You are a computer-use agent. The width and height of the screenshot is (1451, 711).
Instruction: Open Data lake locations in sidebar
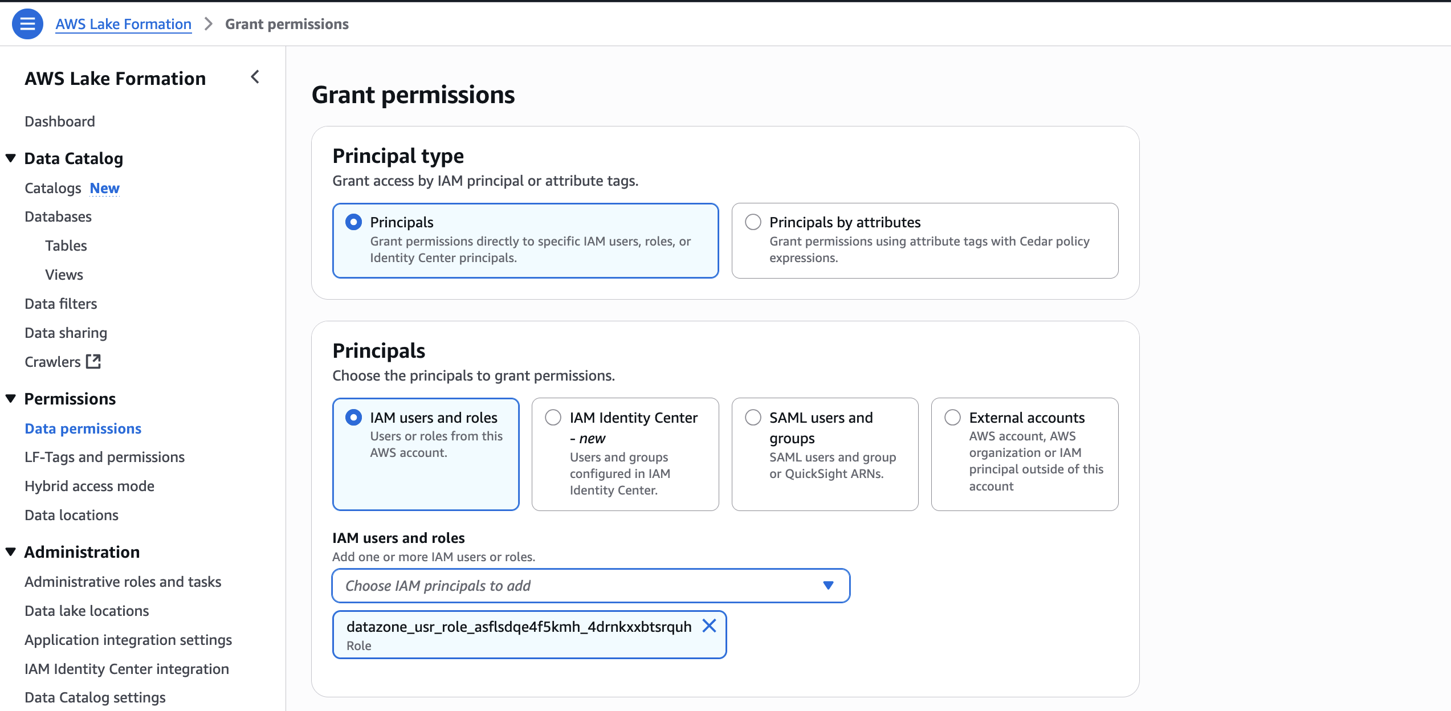pyautogui.click(x=87, y=611)
